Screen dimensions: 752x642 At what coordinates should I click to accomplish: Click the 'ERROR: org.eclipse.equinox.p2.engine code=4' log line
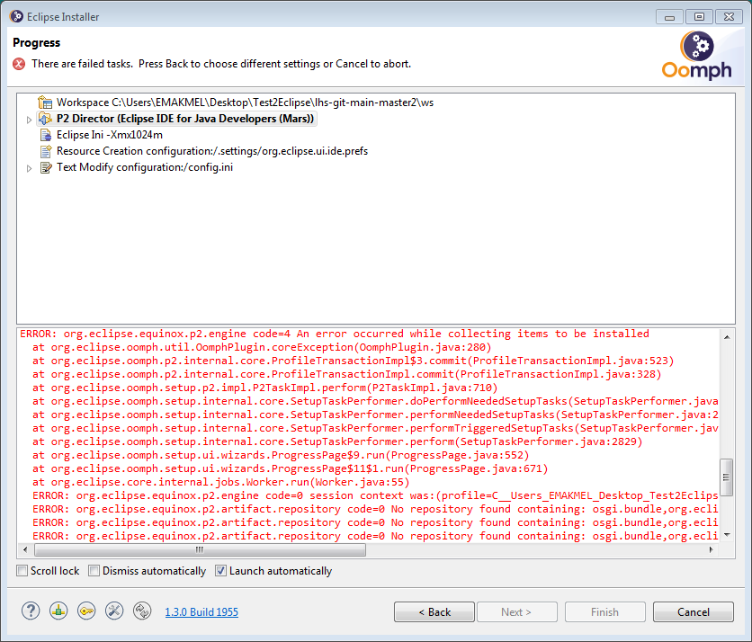point(335,334)
